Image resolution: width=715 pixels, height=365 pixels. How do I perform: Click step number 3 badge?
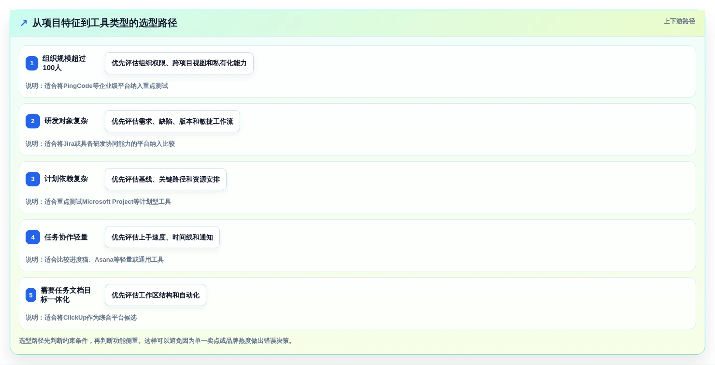click(x=33, y=179)
